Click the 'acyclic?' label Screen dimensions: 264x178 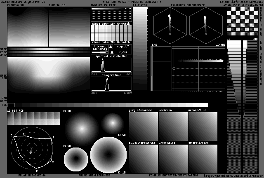point(123,47)
